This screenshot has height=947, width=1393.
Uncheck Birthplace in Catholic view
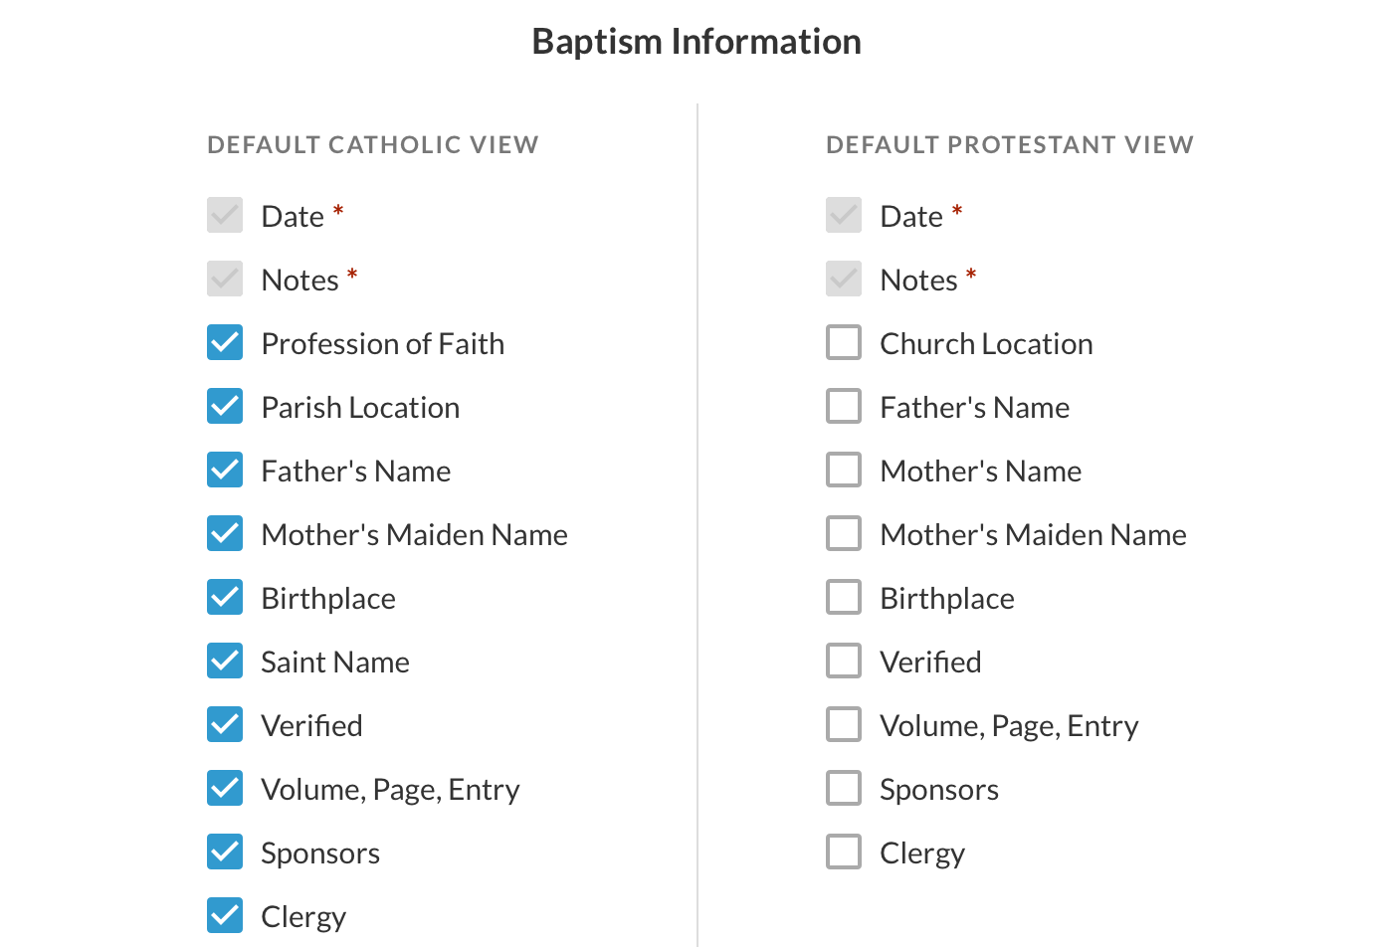225,597
